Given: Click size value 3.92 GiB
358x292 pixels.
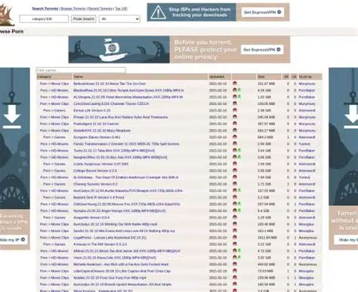Looking at the screenshot, I should click(x=264, y=257).
